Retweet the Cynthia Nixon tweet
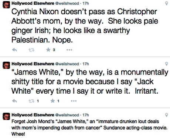Screen dimensions: 170x138 click(x=31, y=50)
